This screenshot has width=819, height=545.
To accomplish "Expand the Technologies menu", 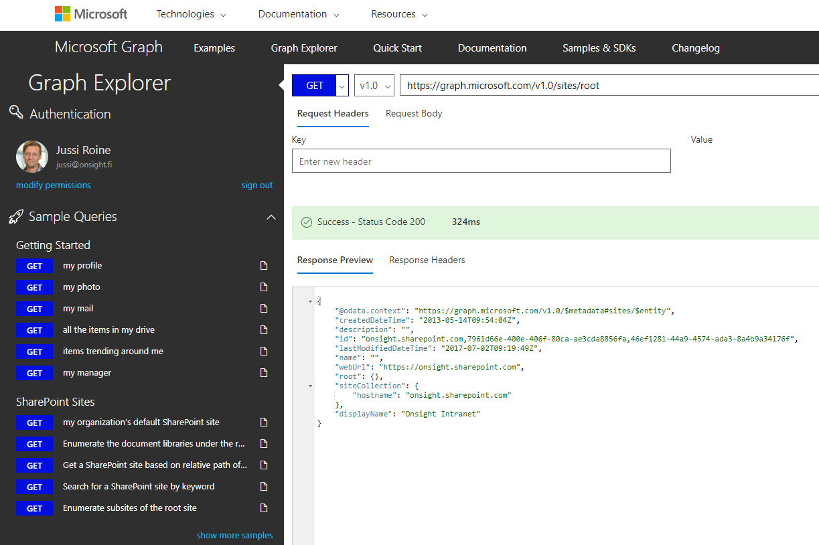I will (x=192, y=14).
